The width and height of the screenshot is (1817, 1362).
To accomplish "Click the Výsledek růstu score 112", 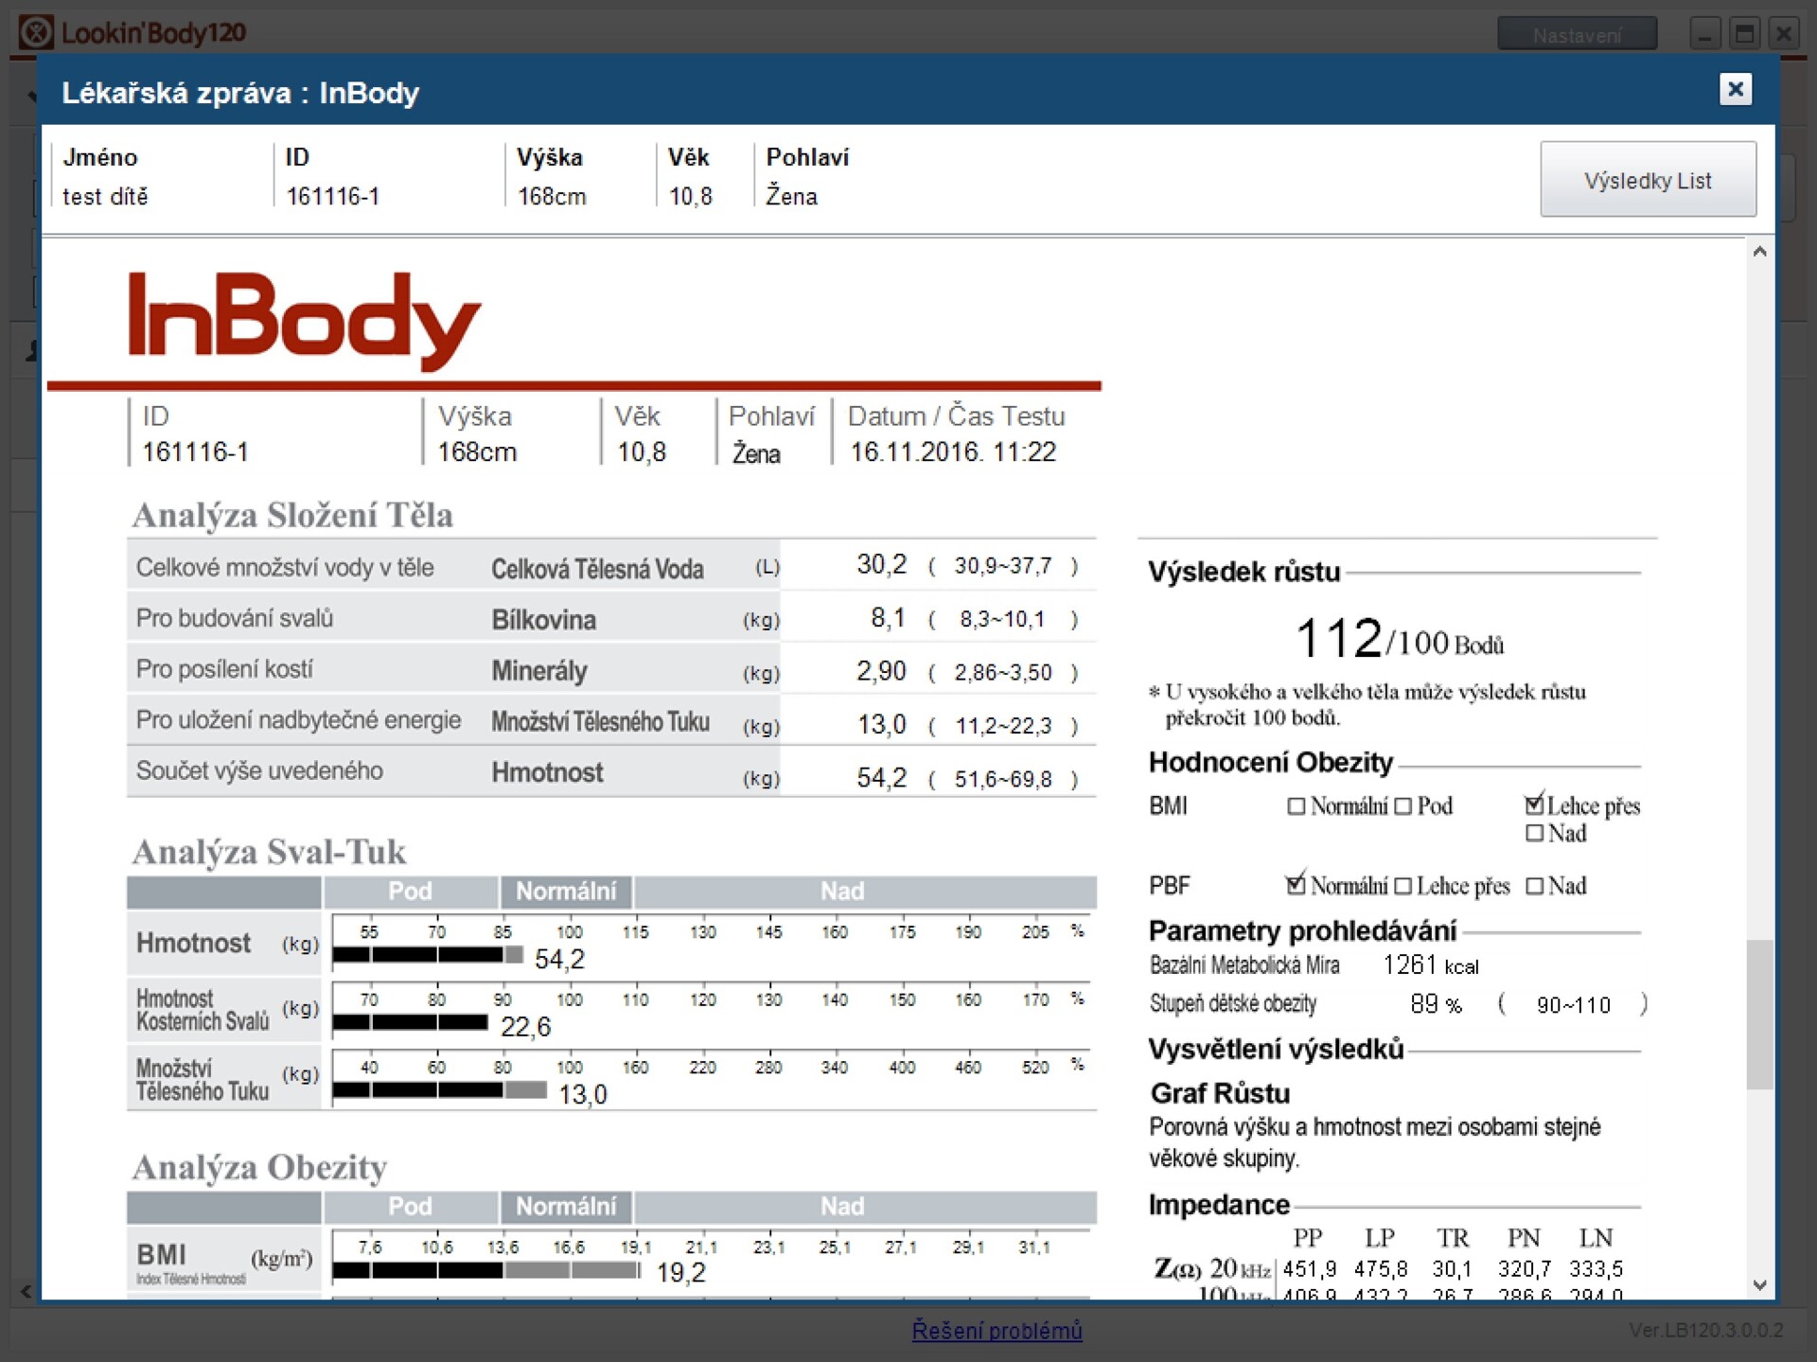I will 1338,639.
